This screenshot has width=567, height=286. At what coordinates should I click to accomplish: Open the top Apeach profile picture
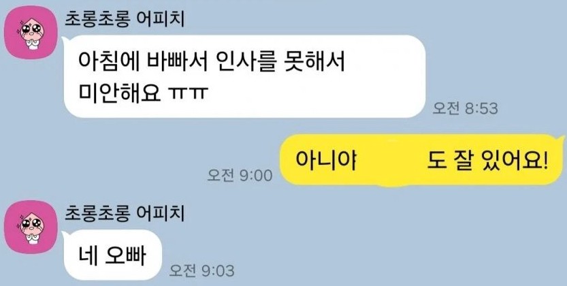[x=31, y=32]
